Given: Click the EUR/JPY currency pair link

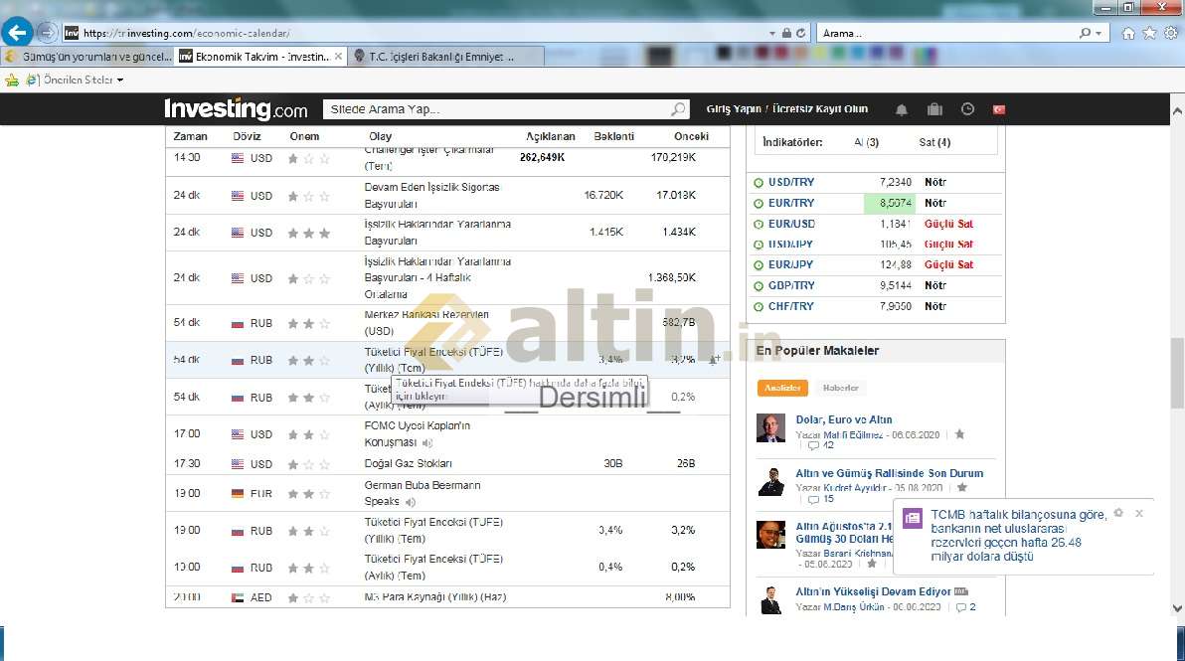Looking at the screenshot, I should tap(791, 265).
